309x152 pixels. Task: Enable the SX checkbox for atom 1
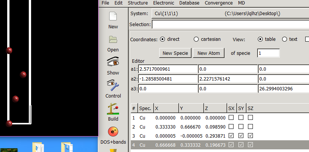pos(232,118)
